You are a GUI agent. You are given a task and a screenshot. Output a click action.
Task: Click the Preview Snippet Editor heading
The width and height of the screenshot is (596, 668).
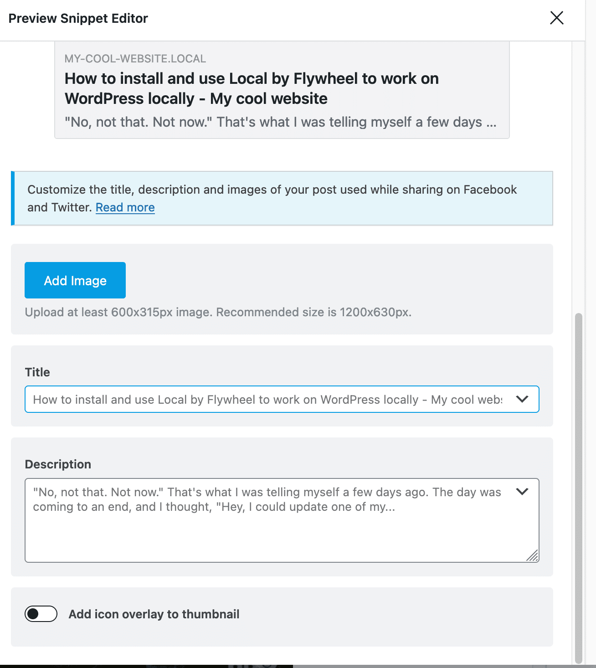coord(78,18)
